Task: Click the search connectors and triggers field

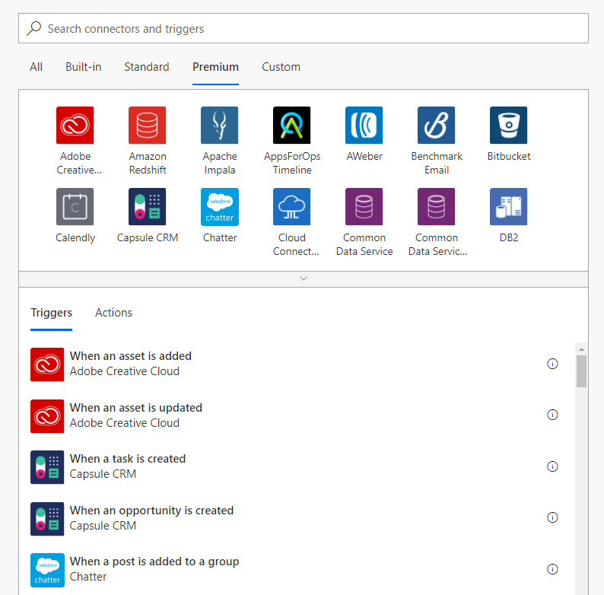Action: tap(304, 29)
